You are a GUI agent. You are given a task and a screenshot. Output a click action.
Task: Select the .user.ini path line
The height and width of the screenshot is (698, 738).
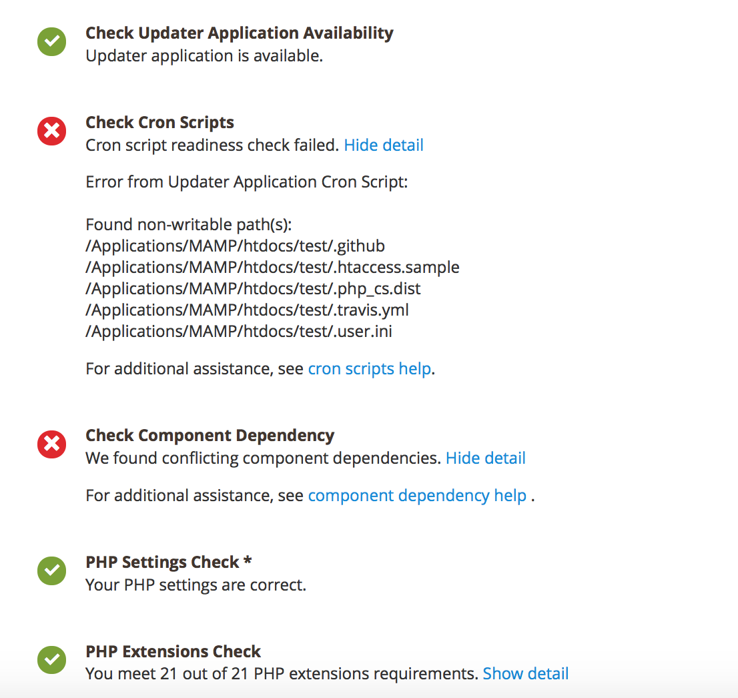238,331
